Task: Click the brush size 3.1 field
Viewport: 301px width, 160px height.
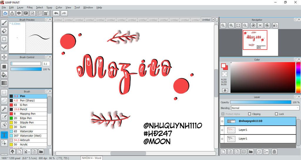Action: point(46,64)
